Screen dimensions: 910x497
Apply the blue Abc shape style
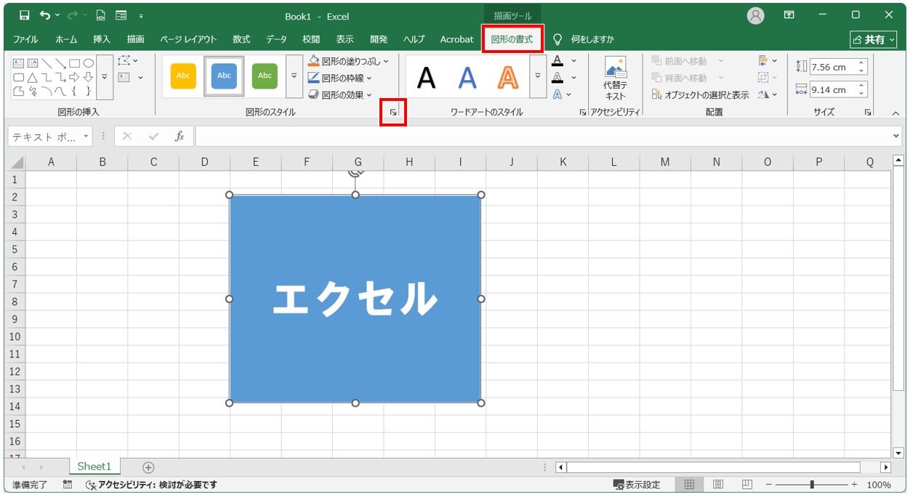tap(224, 76)
